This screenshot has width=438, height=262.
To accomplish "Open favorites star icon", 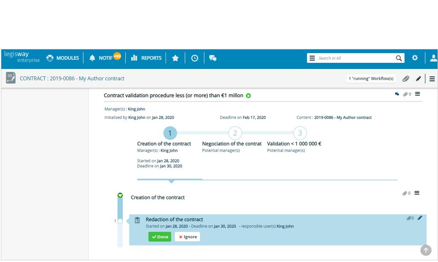I will 175,58.
